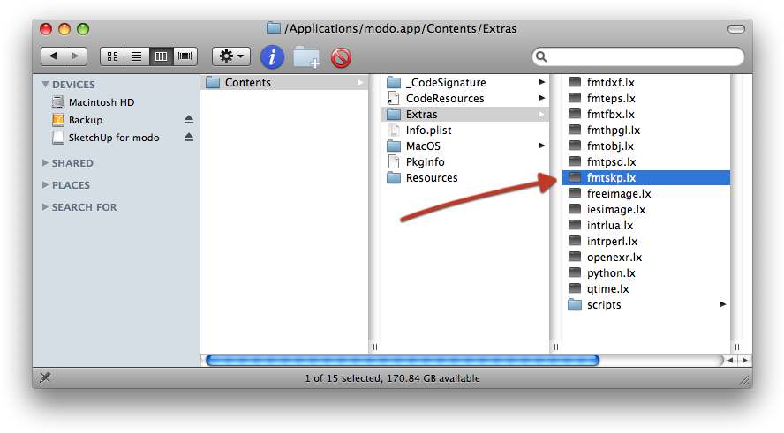Go back with the left arrow button
This screenshot has width=784, height=433.
[52, 56]
